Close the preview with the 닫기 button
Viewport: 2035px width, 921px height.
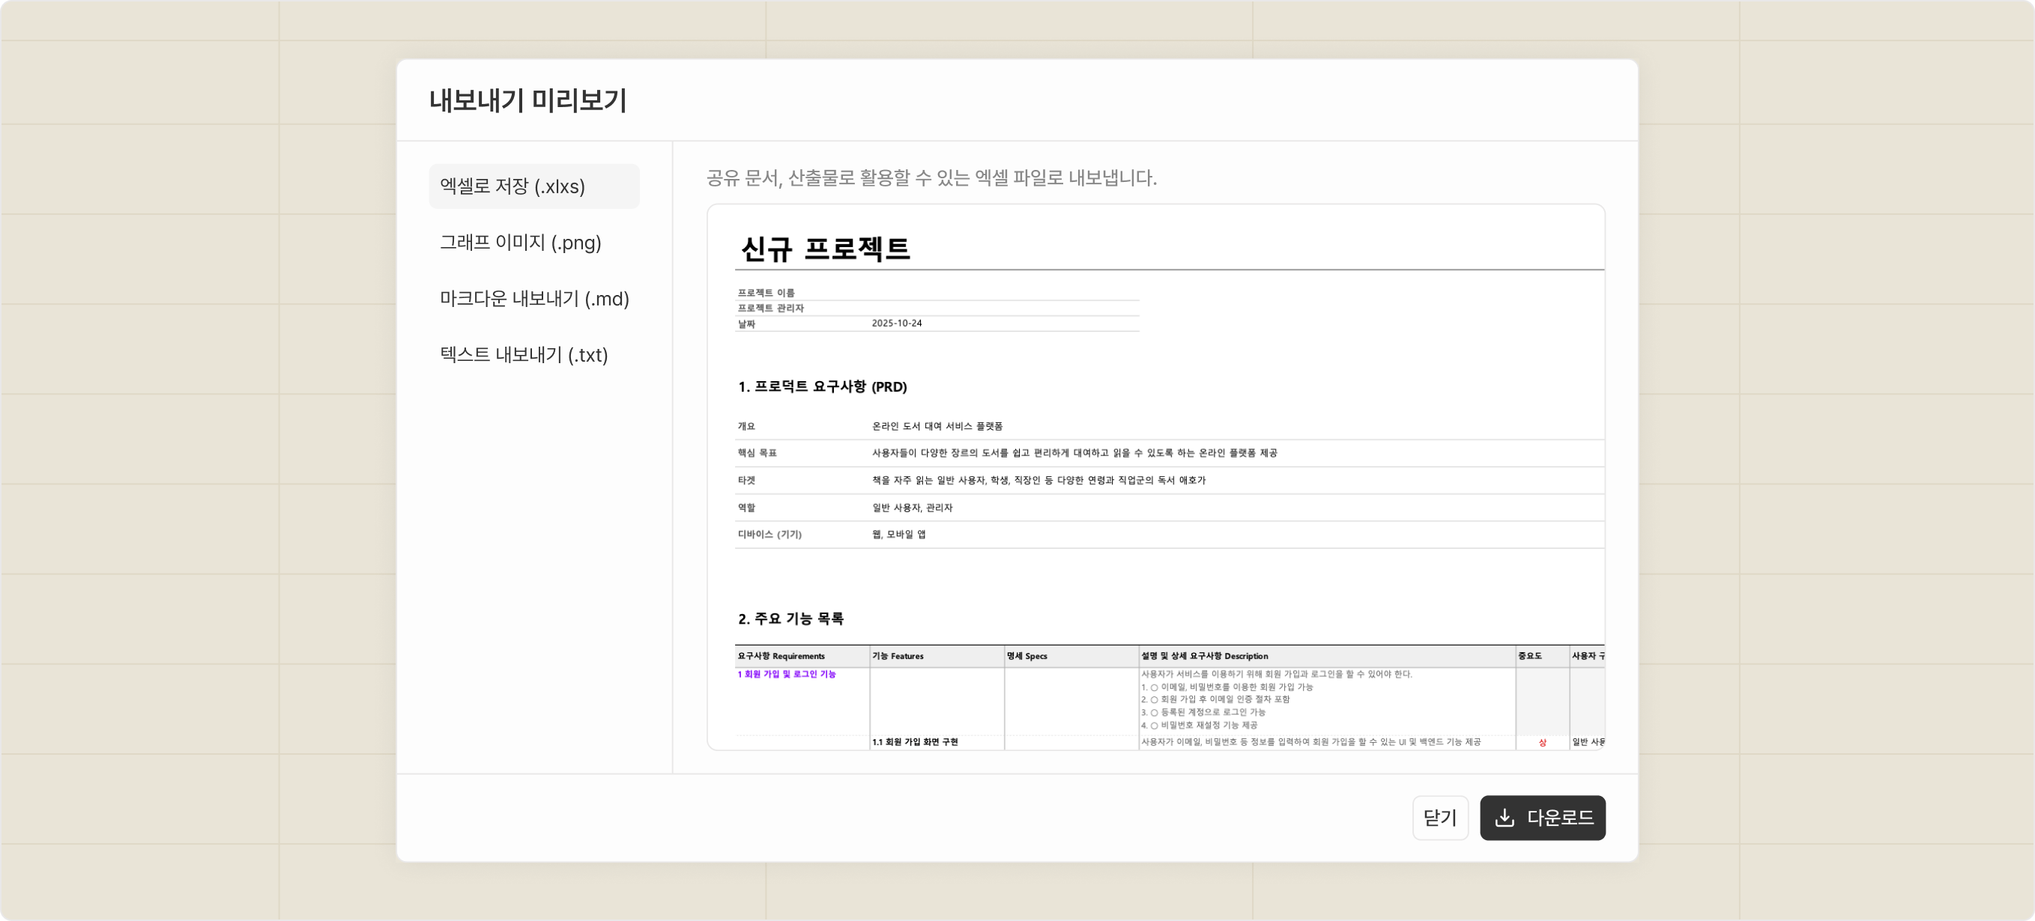(1440, 818)
